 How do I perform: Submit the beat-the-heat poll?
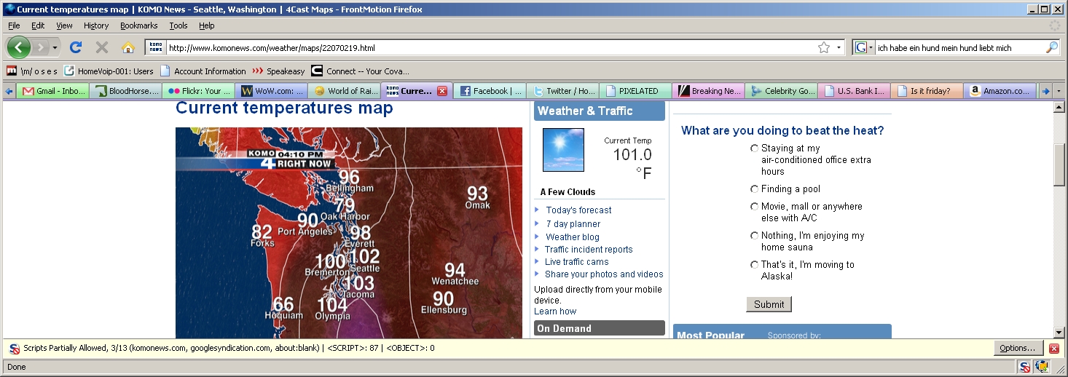pyautogui.click(x=769, y=304)
